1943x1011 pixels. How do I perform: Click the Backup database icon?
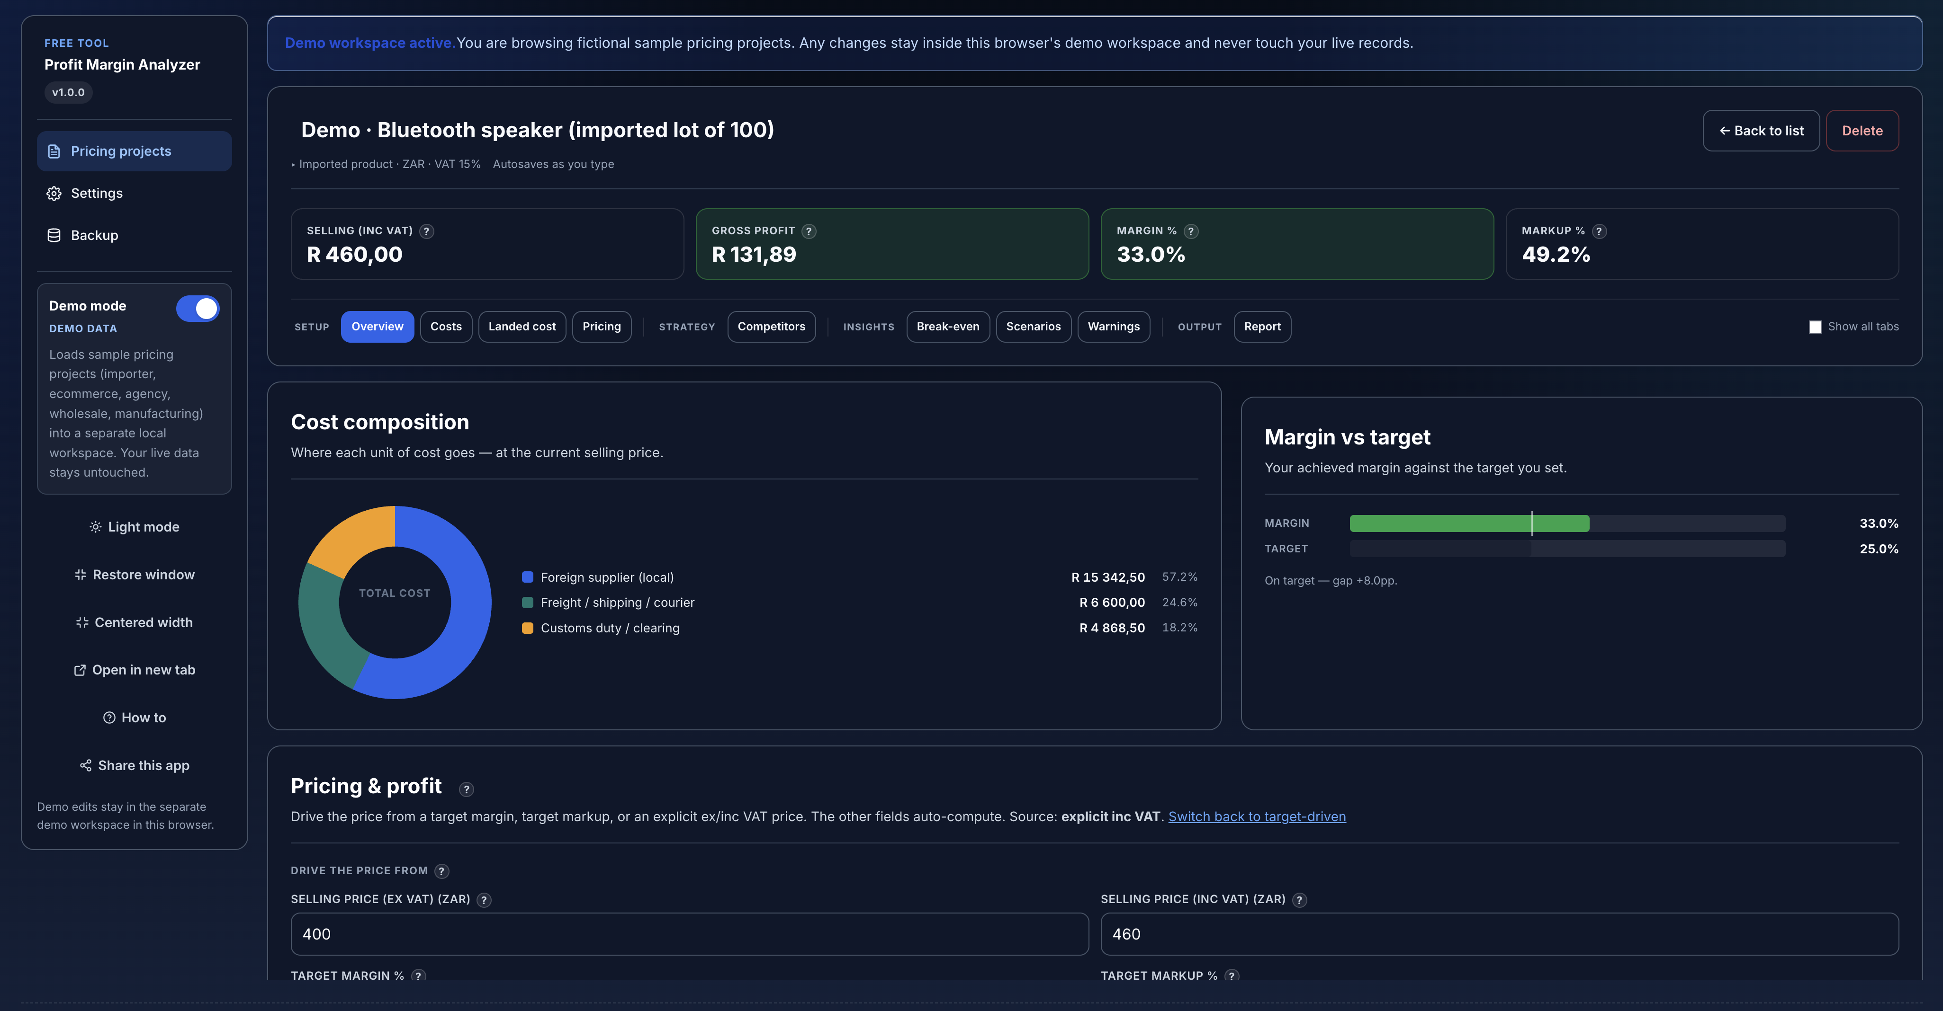click(x=54, y=235)
